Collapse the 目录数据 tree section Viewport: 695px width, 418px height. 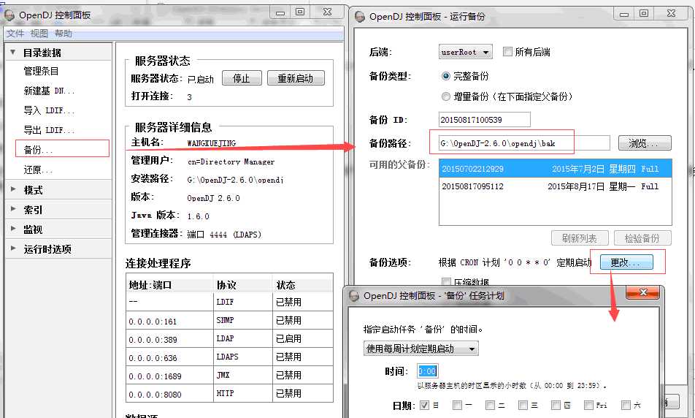click(13, 53)
